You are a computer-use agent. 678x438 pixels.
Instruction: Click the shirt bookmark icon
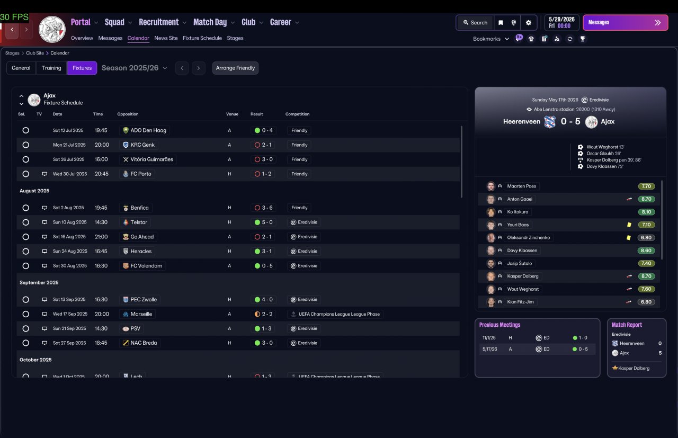[531, 39]
